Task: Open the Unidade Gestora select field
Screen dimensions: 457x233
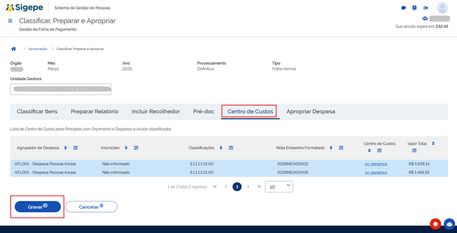Action: click(x=61, y=89)
